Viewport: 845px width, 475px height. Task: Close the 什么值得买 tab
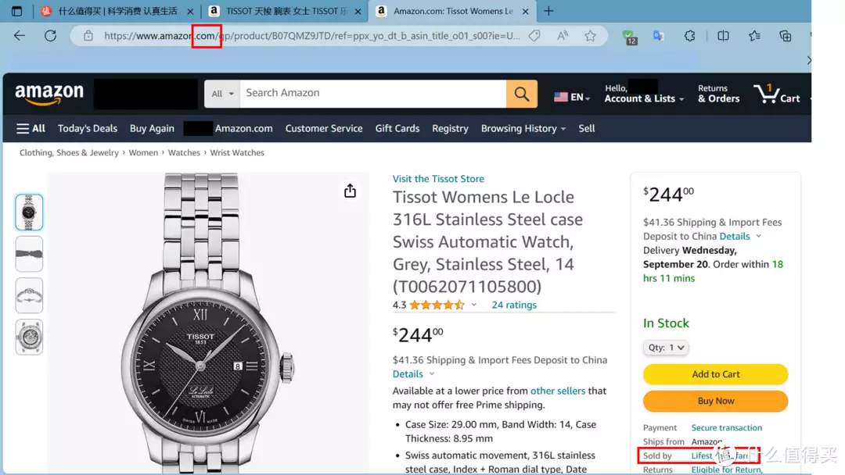coord(189,11)
